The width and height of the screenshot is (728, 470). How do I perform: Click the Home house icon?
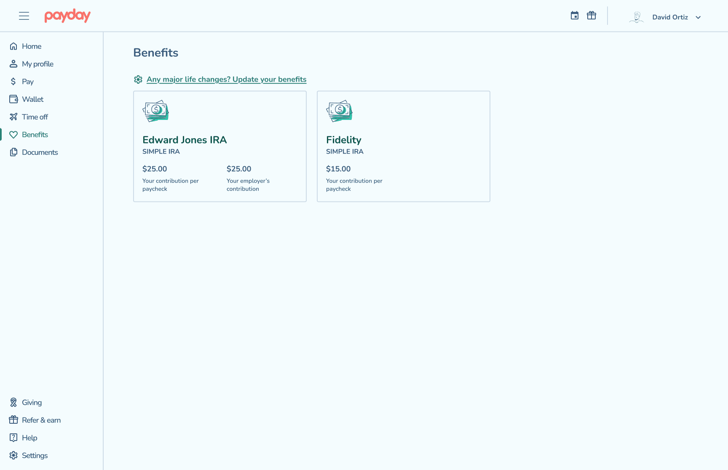coord(13,46)
